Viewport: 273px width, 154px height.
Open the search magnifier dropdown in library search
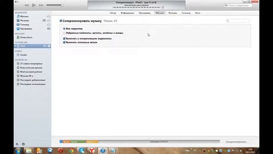coord(227,6)
